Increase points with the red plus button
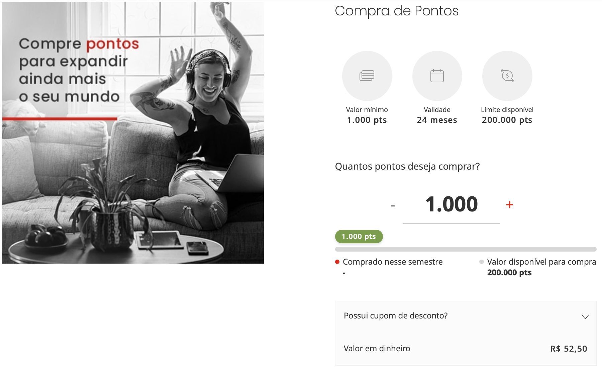Screen dimensions: 602x370 point(509,205)
